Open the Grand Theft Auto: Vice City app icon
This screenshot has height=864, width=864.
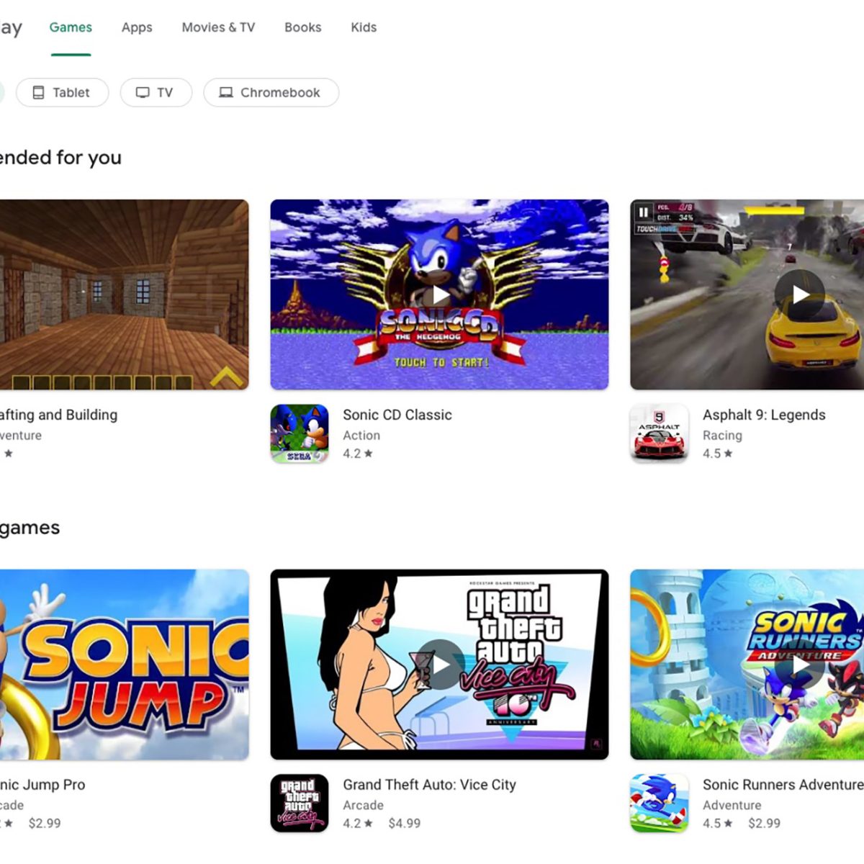(300, 803)
